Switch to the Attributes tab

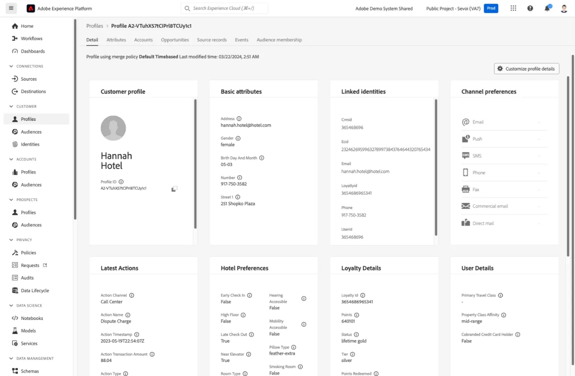[x=116, y=40]
